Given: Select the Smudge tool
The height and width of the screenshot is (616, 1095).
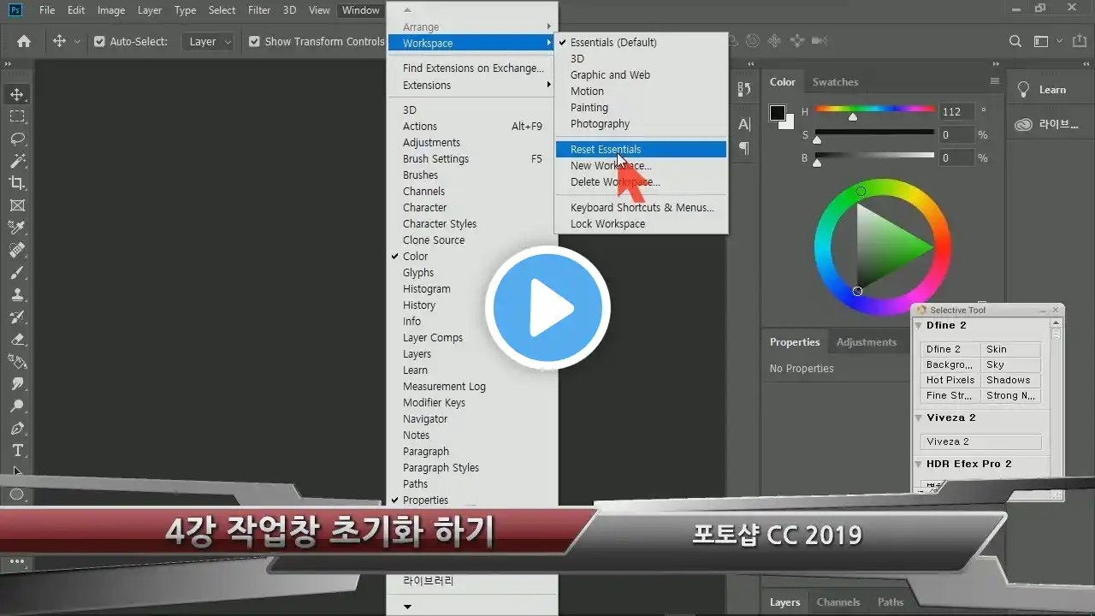Looking at the screenshot, I should point(17,383).
